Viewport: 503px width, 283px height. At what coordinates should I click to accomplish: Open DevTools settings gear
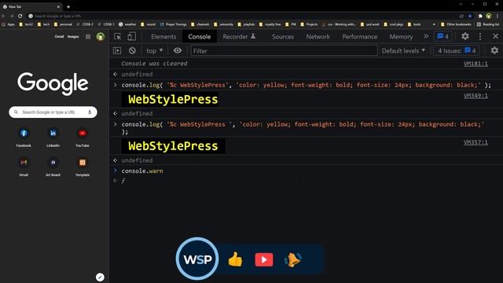coord(465,36)
